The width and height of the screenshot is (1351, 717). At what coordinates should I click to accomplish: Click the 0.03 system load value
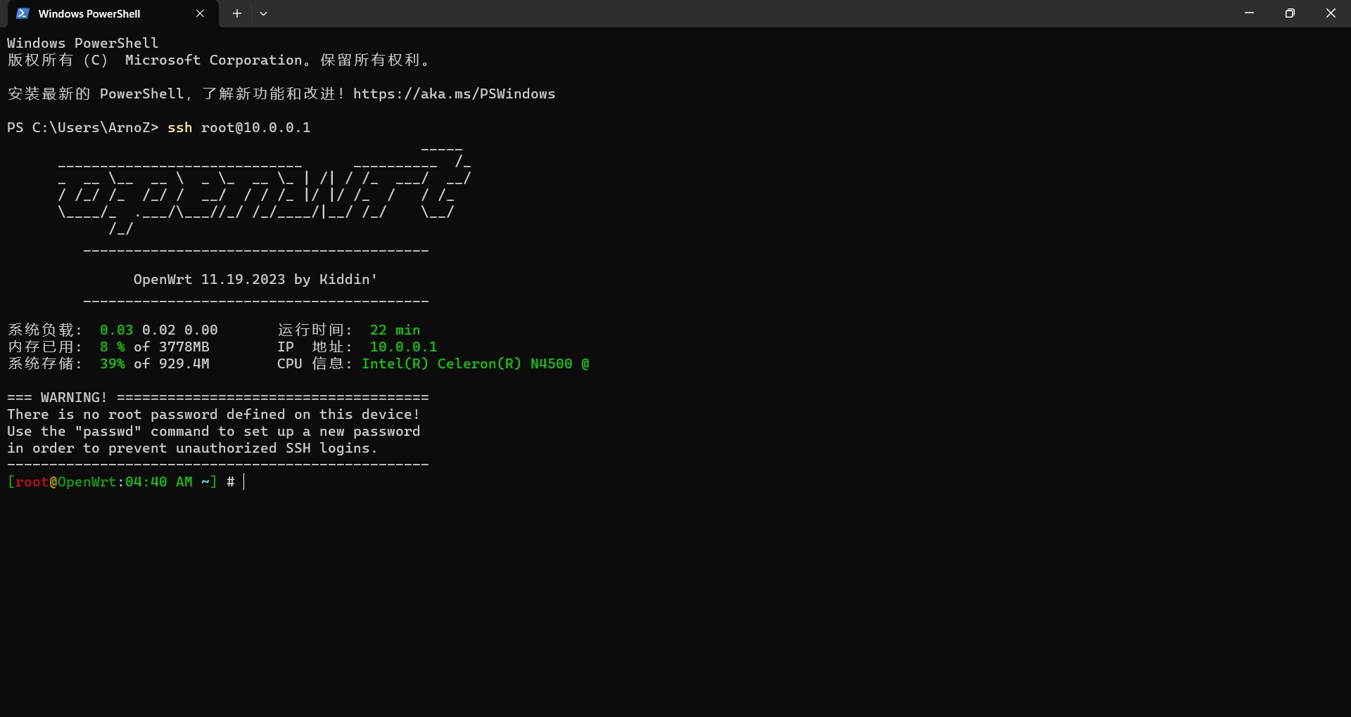[116, 330]
